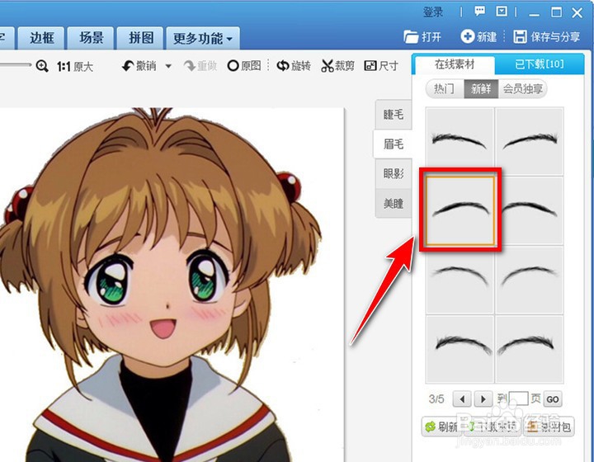Click the 重做 redo button
The image size is (594, 462).
200,66
